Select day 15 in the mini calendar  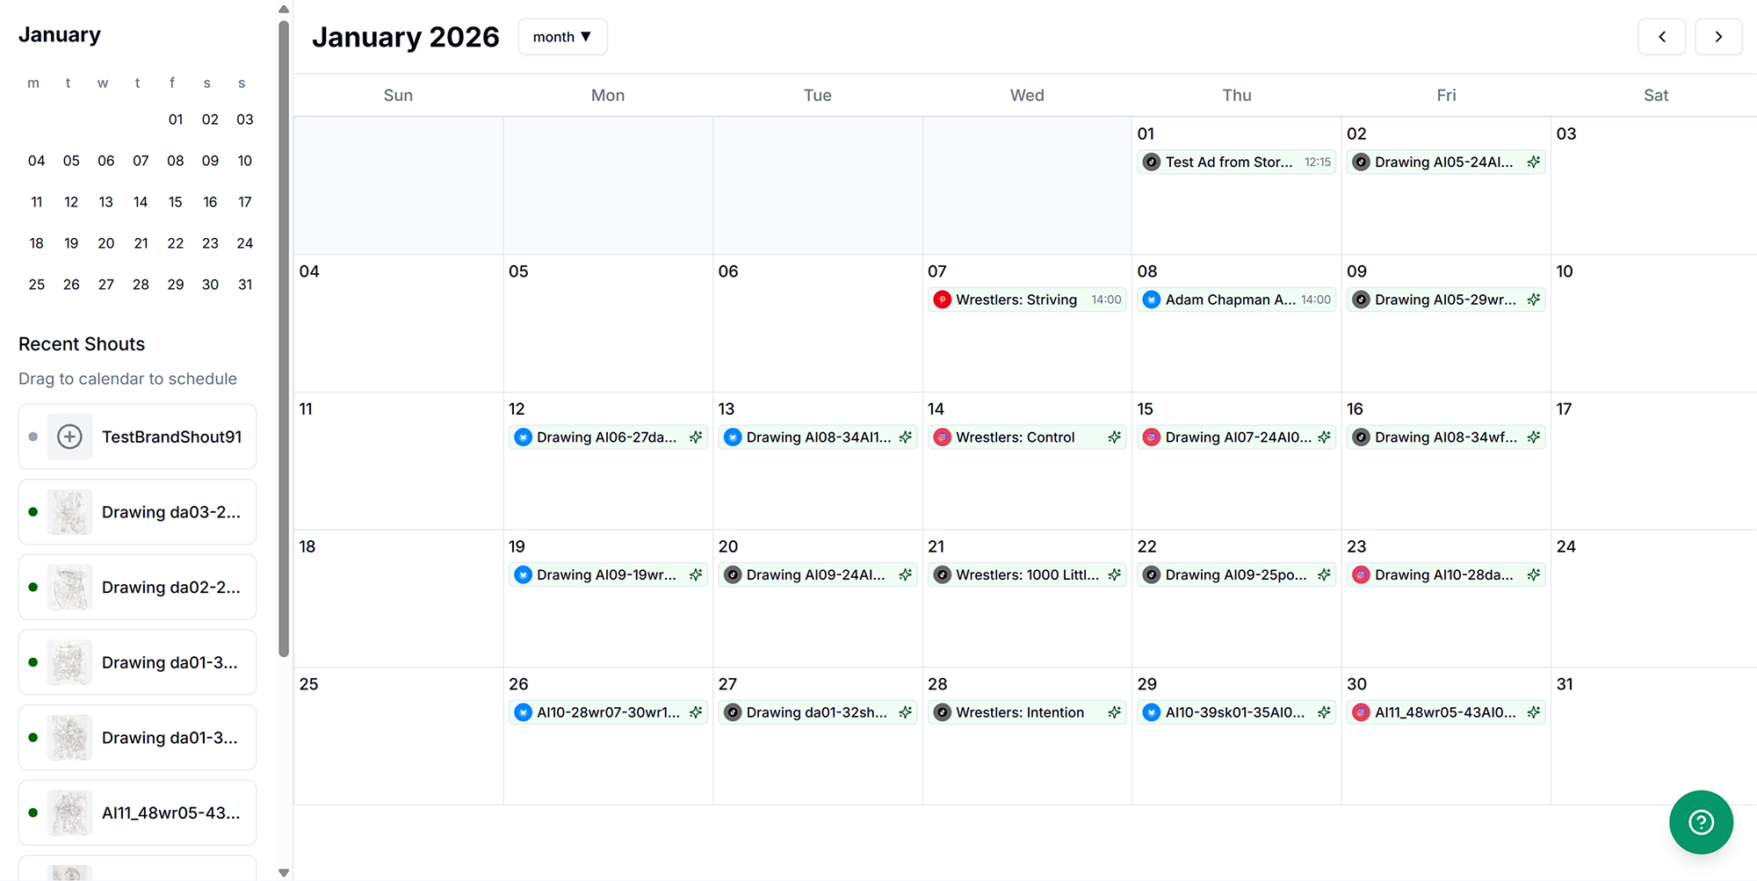pyautogui.click(x=176, y=202)
